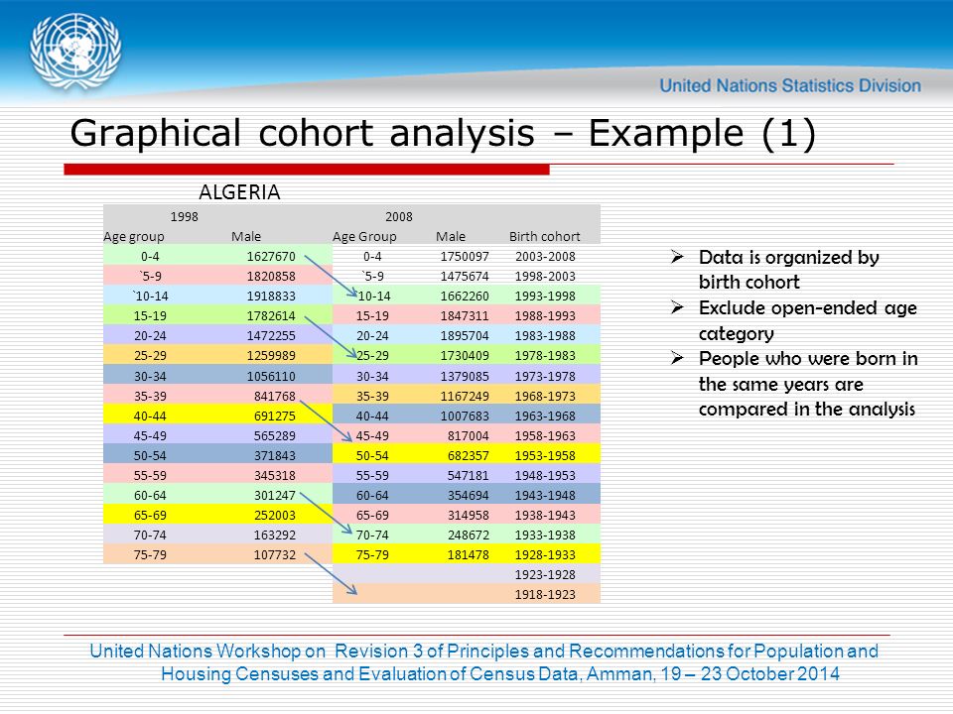Select the yellow cell 682357
Image resolution: width=953 pixels, height=714 pixels.
point(468,455)
